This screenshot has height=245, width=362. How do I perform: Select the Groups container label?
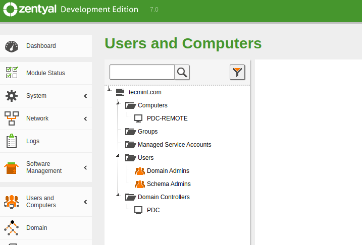[148, 132]
